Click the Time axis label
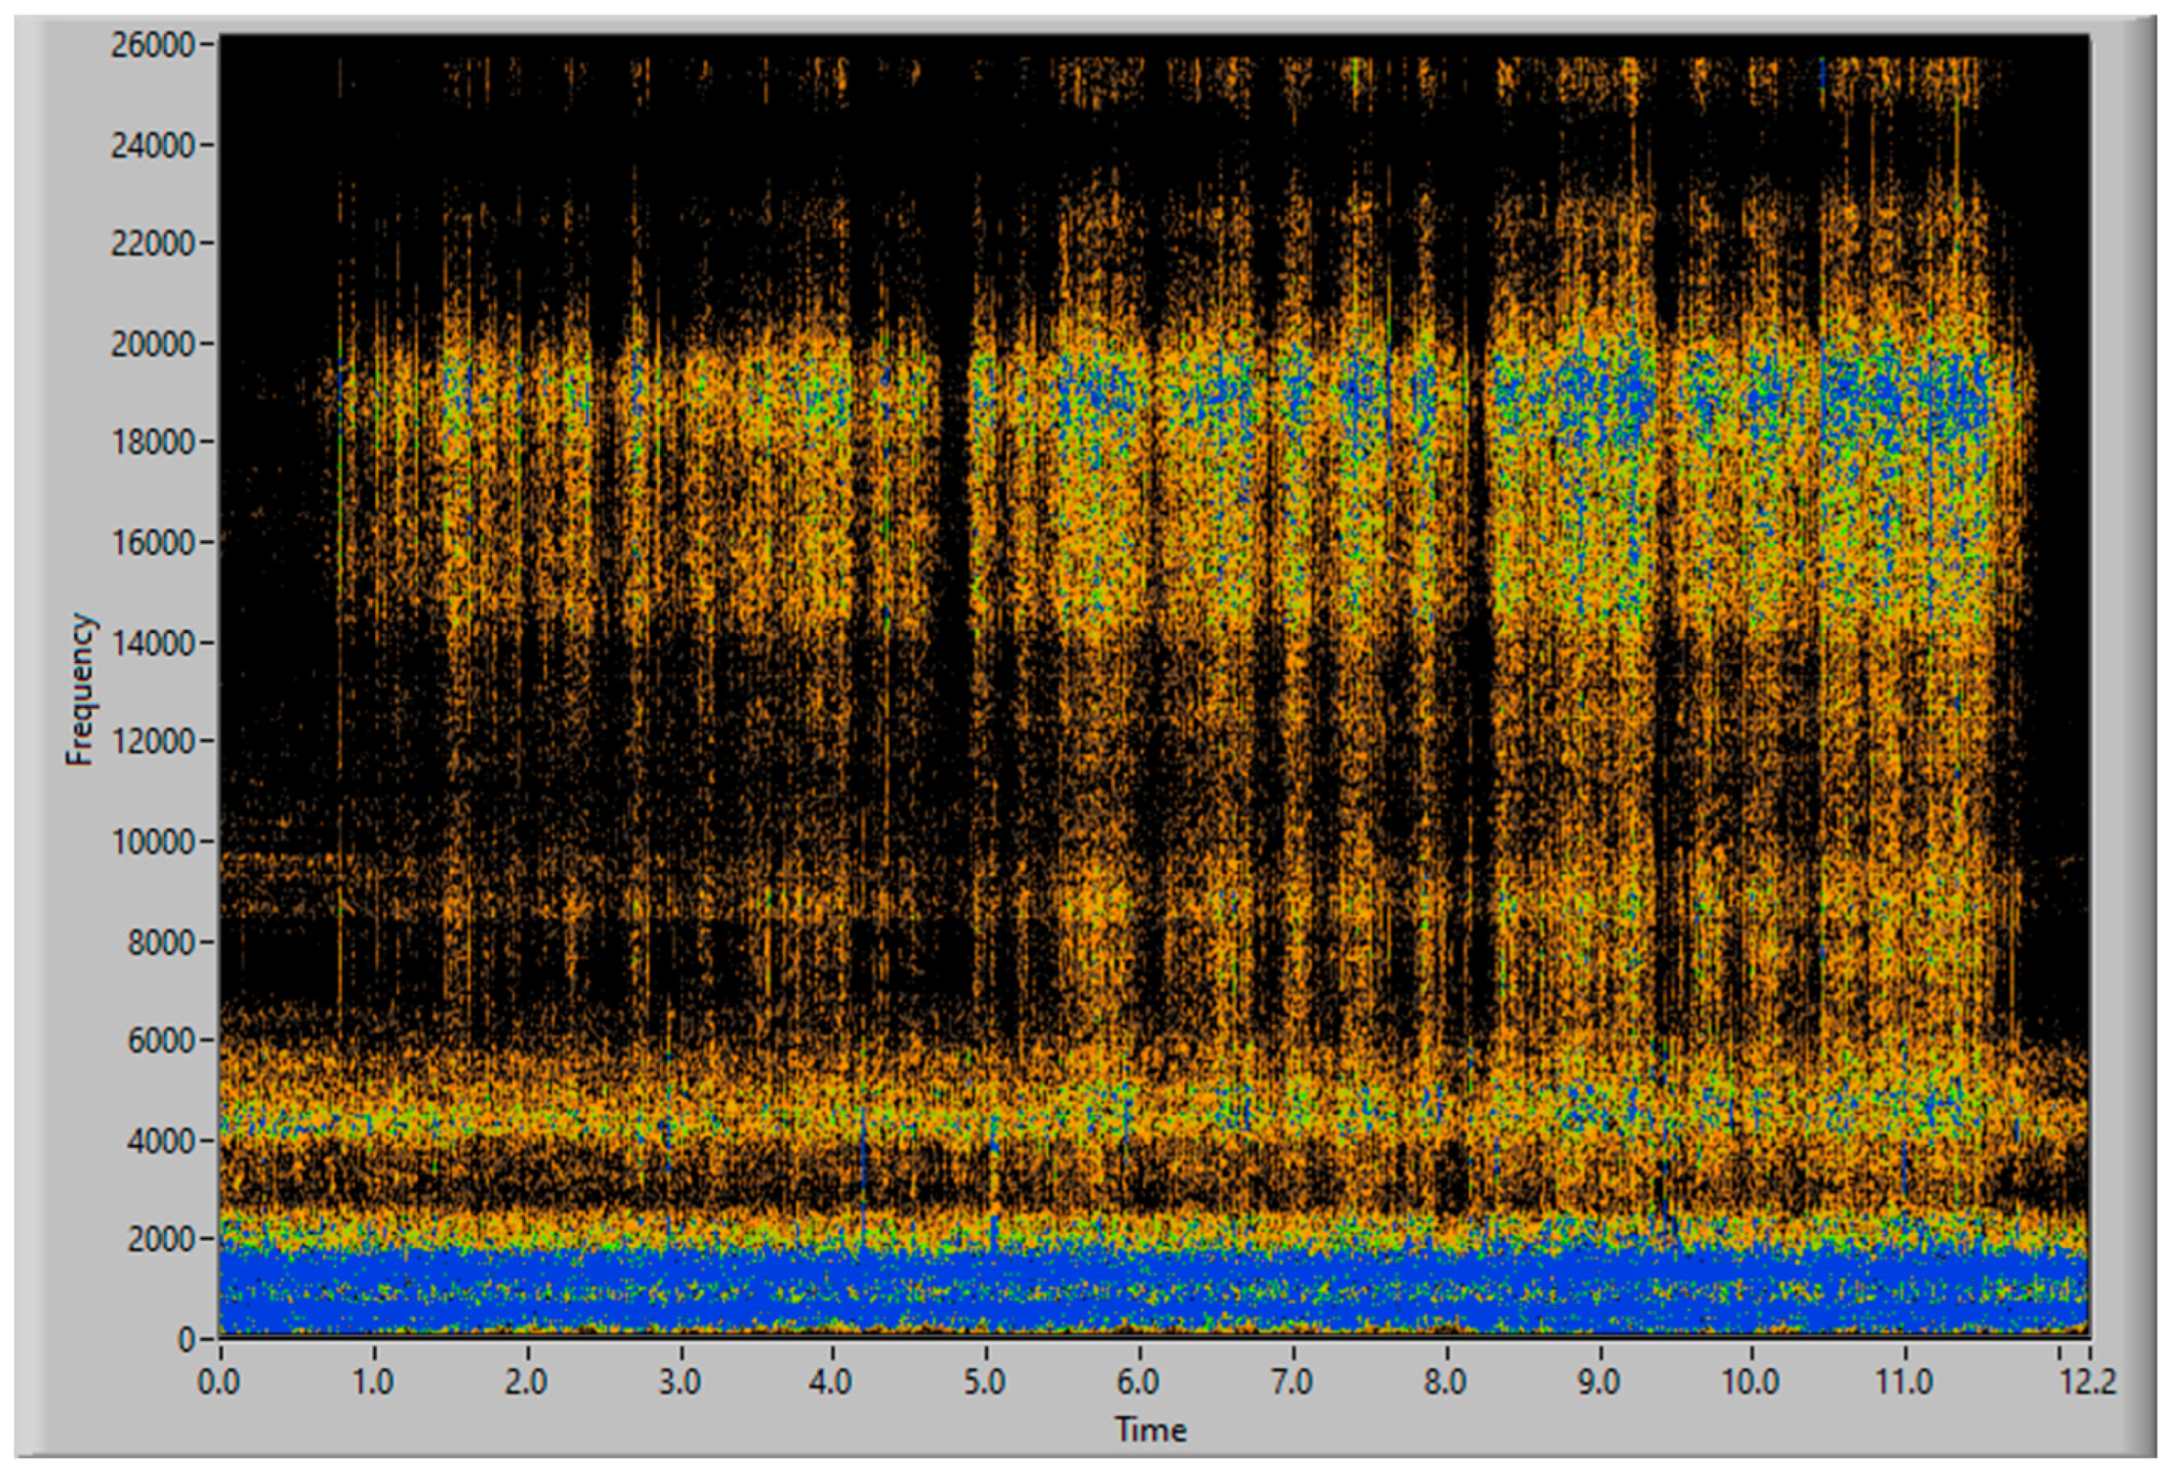 (x=1150, y=1429)
